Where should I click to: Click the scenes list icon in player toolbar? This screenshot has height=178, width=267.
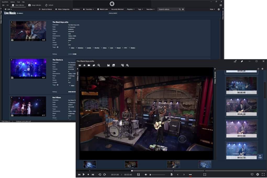point(122,65)
